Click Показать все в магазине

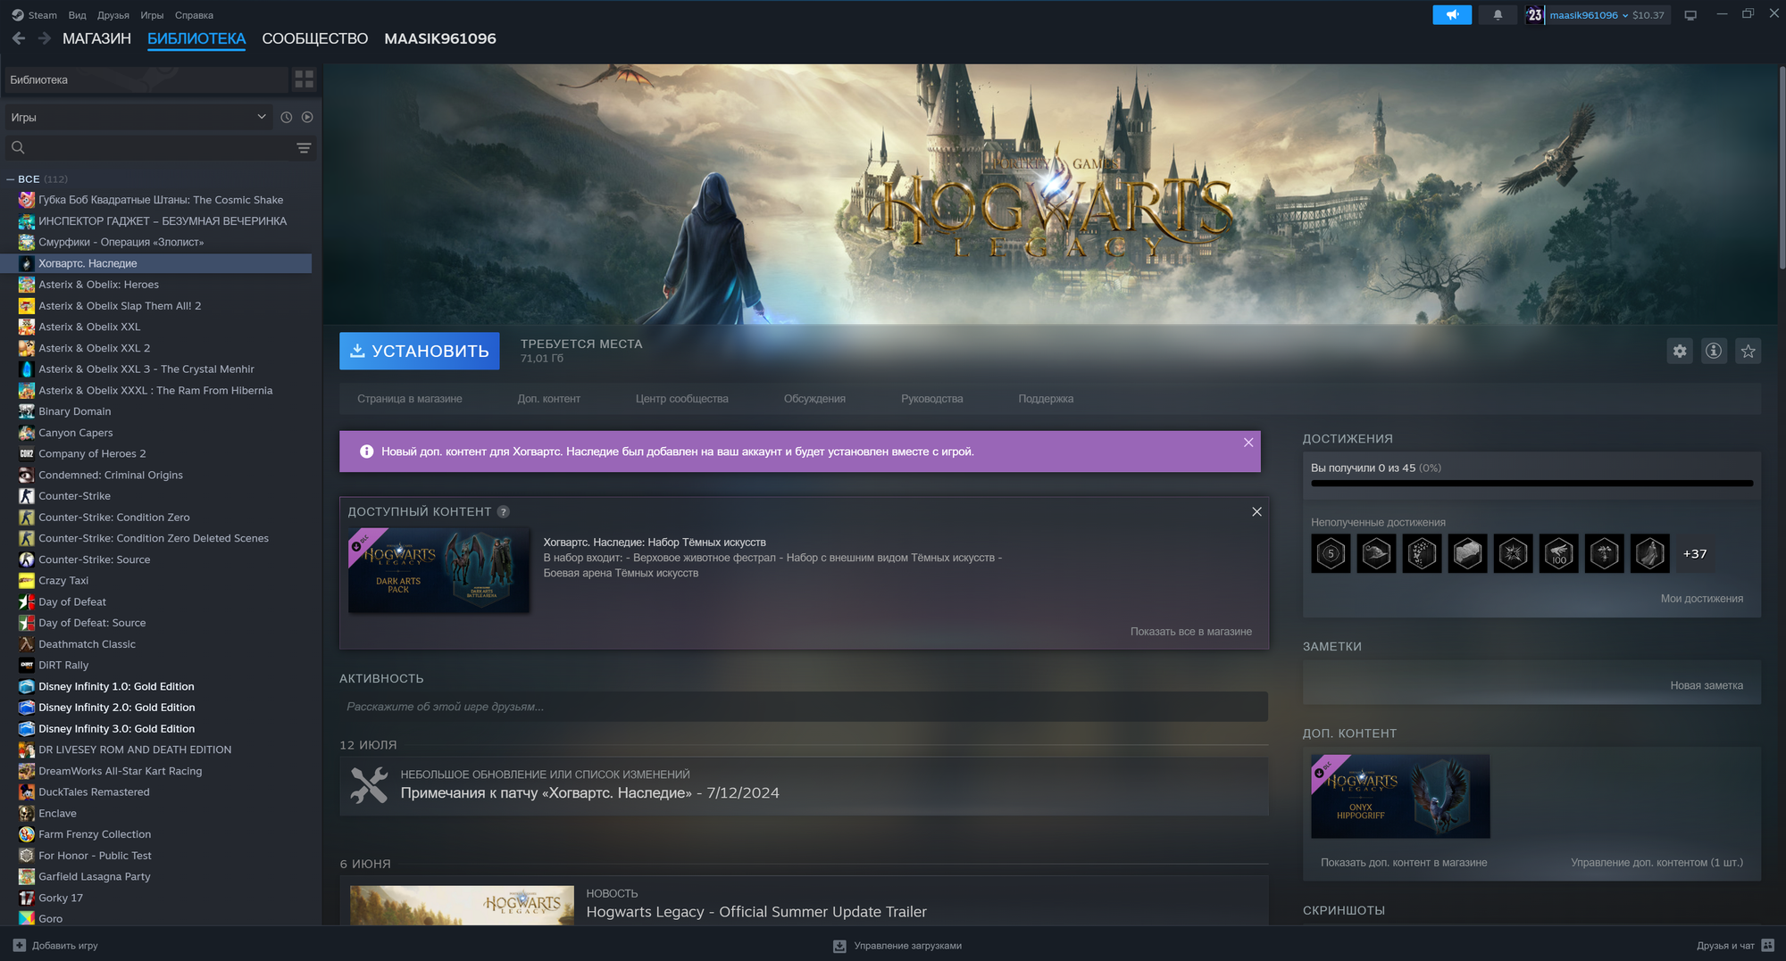pyautogui.click(x=1190, y=632)
